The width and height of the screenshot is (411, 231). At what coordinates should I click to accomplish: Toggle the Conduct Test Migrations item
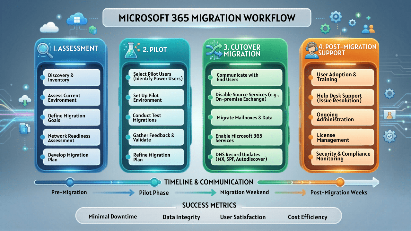156,117
